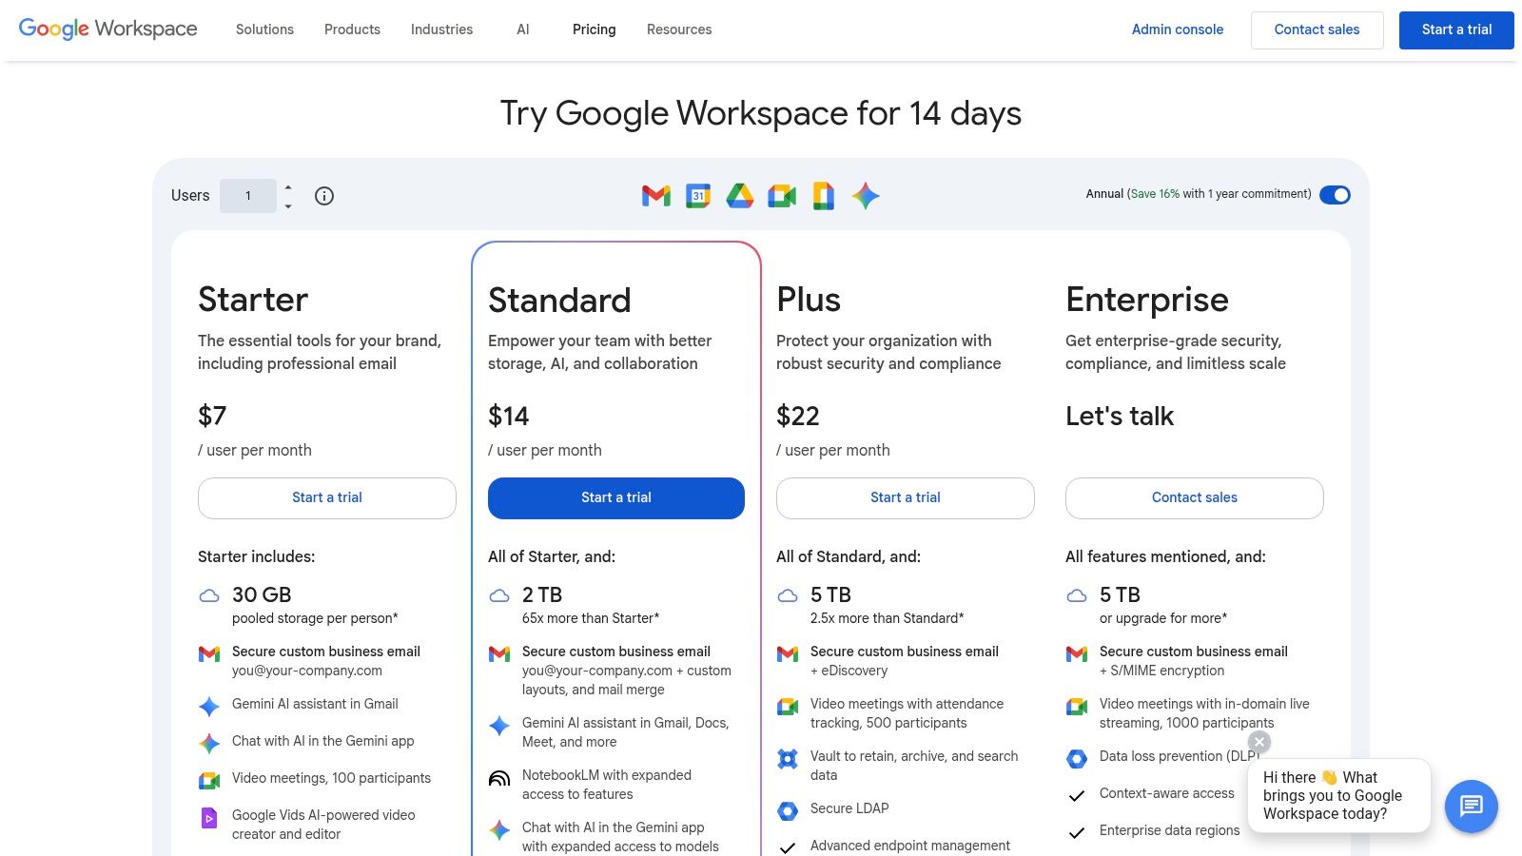Expand the Products menu
Viewport: 1522px width, 856px height.
coord(352,29)
